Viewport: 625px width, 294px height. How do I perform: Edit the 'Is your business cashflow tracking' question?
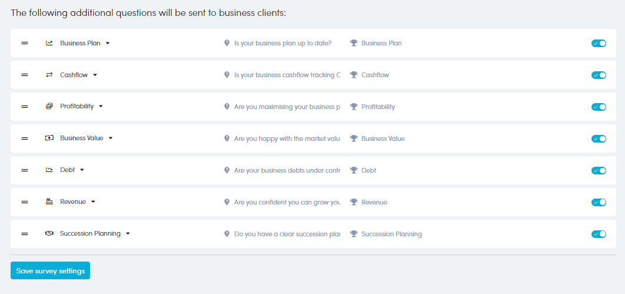287,75
